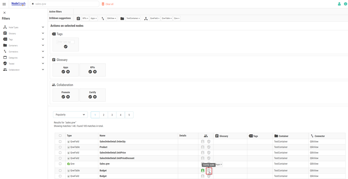Focus the sales.qvw search box
This screenshot has height=179, width=348.
(65, 4)
